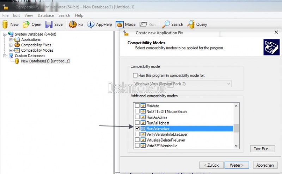Click the modes list scroll up arrow

click(x=236, y=106)
